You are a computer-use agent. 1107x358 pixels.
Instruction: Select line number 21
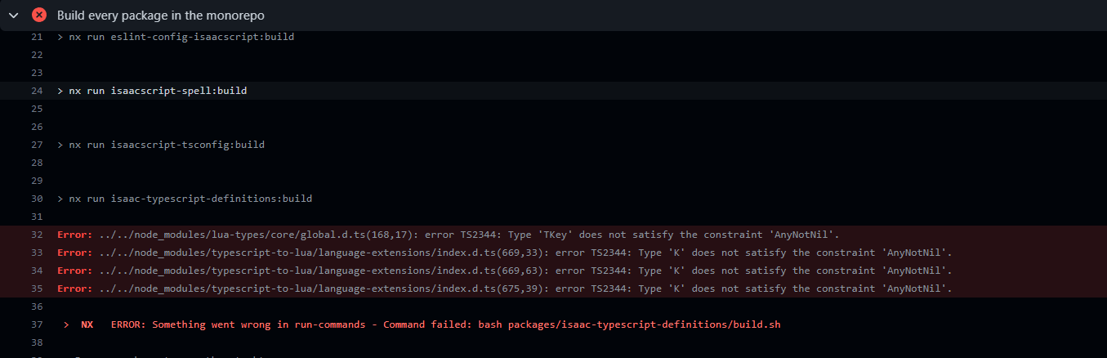point(36,37)
